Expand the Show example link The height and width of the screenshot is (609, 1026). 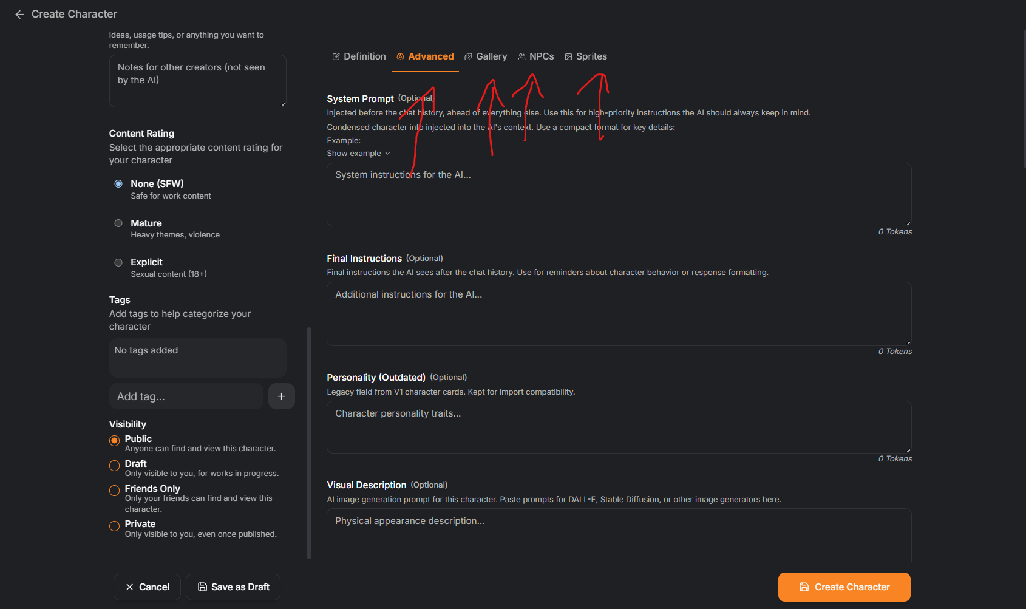click(354, 154)
